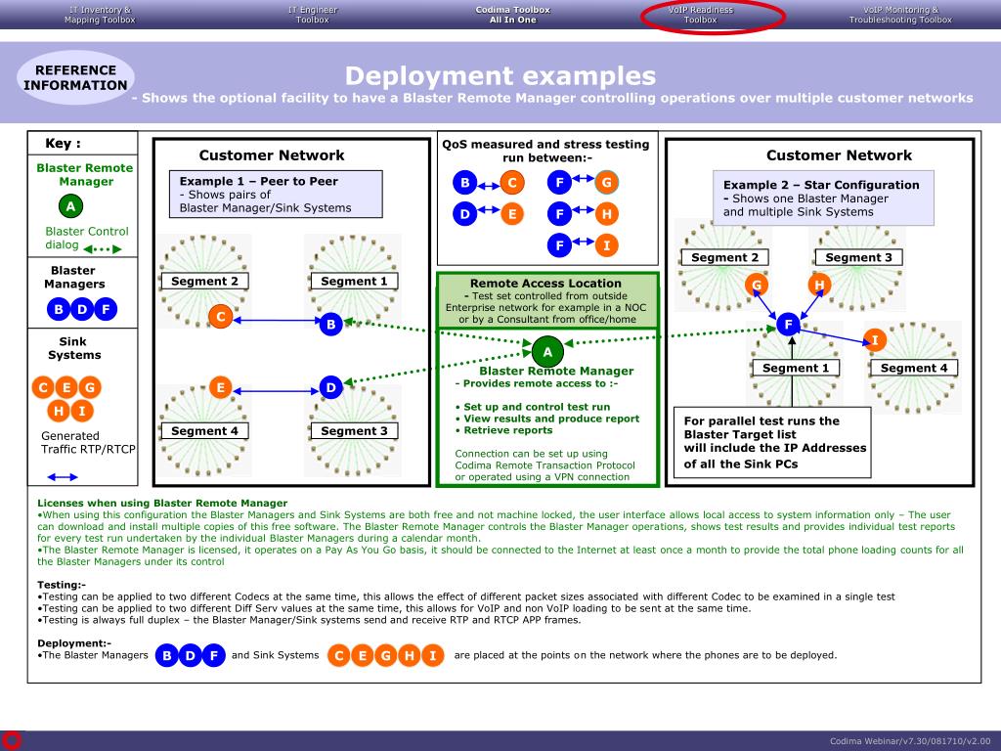Click orange G node in Example 2 Star Configuration
The image size is (1001, 751).
(x=757, y=285)
